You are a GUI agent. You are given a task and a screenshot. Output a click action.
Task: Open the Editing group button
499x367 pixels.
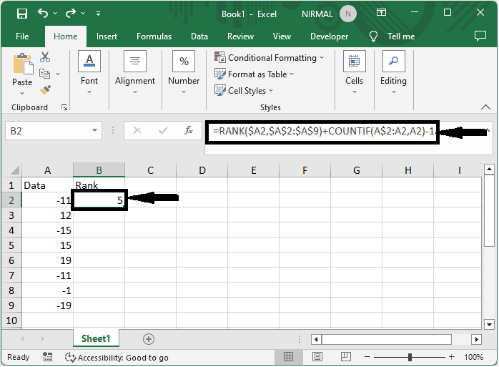coord(393,73)
